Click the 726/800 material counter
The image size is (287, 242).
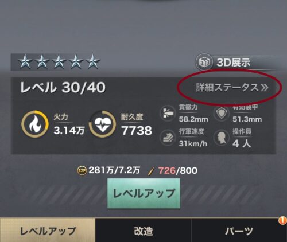(178, 170)
